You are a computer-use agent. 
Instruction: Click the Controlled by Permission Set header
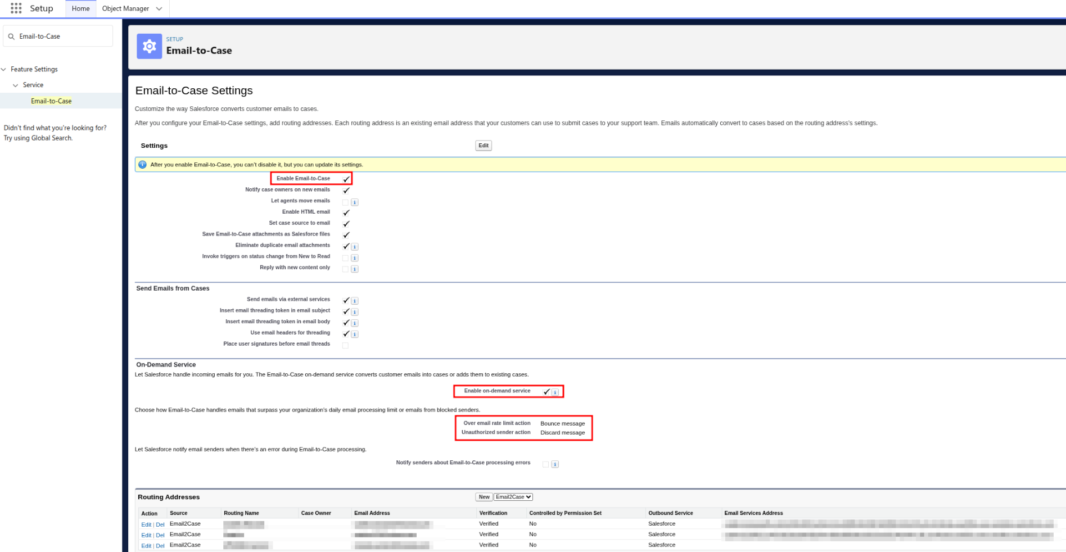565,513
